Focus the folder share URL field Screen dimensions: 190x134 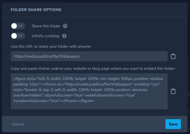tap(89, 56)
